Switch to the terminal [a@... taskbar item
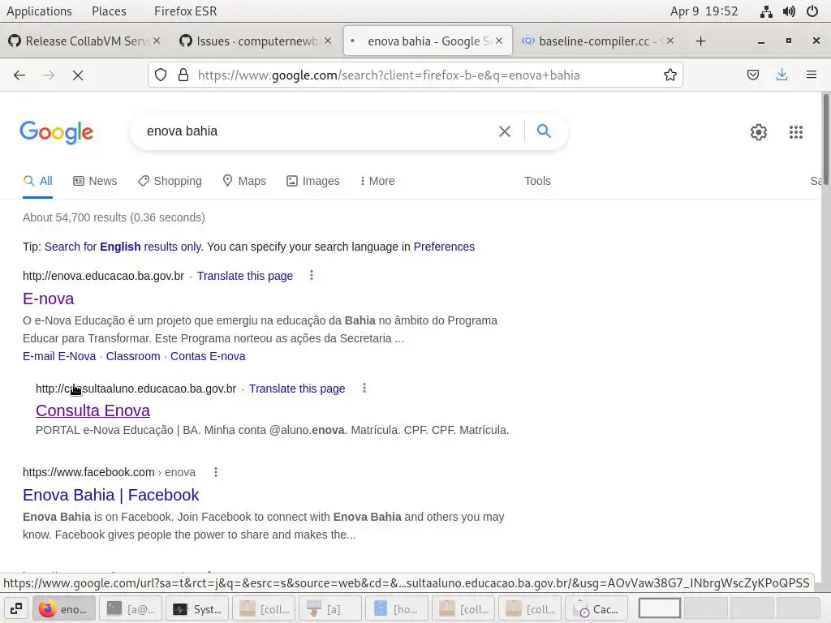Image resolution: width=831 pixels, height=623 pixels. (131, 609)
